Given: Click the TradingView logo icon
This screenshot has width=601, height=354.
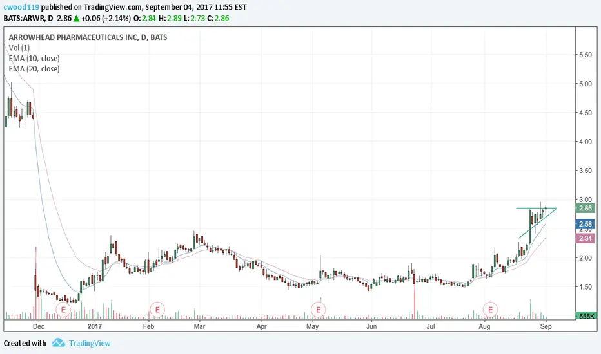Looking at the screenshot, I should 58,342.
